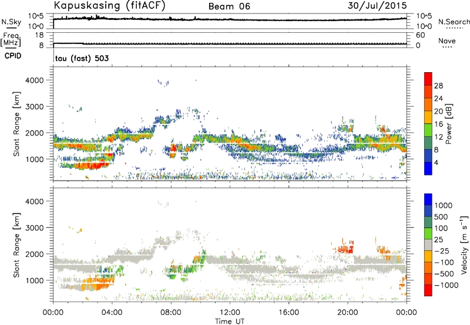Click the gray band of velocity colorbar
Screen dimensions: 470x325
pyautogui.click(x=428, y=245)
